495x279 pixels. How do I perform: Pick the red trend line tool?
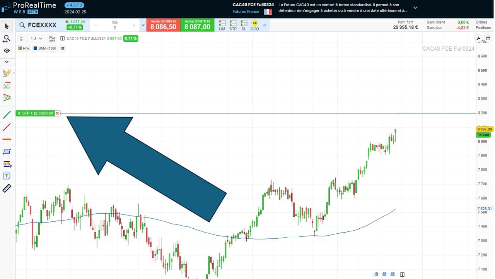[x=7, y=127]
